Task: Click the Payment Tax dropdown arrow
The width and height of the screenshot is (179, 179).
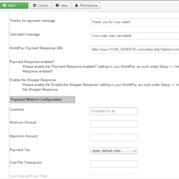Action: (134, 151)
